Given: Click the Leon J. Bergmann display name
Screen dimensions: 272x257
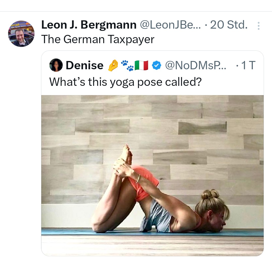Looking at the screenshot, I should [89, 25].
